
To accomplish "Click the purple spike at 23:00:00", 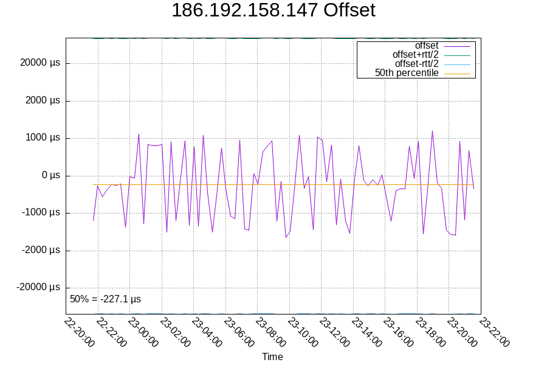I will 140,133.
